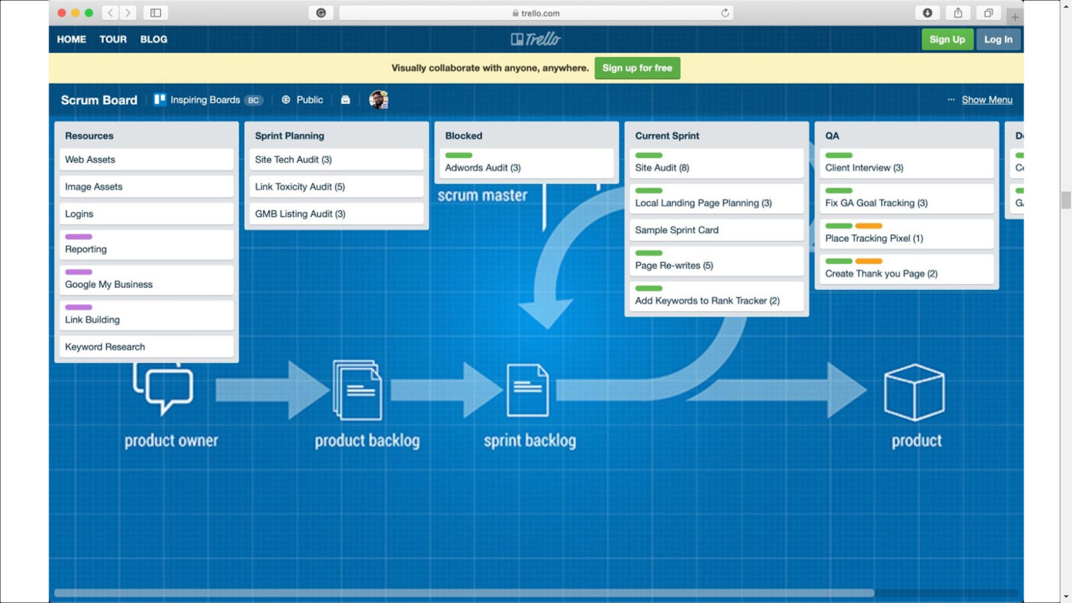The width and height of the screenshot is (1072, 603).
Task: Open the Sample Sprint Card
Action: (717, 230)
